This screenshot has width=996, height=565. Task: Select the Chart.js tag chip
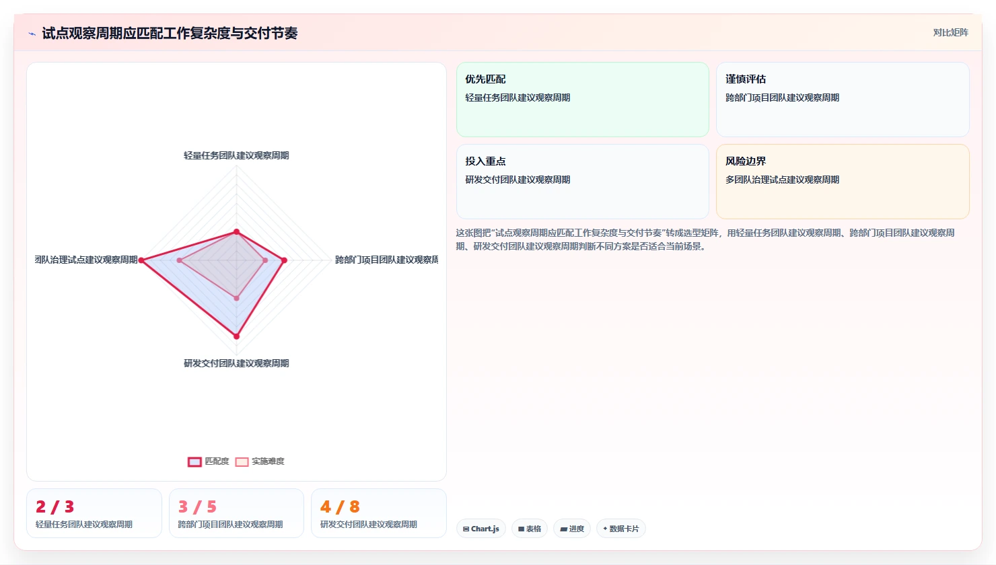481,529
